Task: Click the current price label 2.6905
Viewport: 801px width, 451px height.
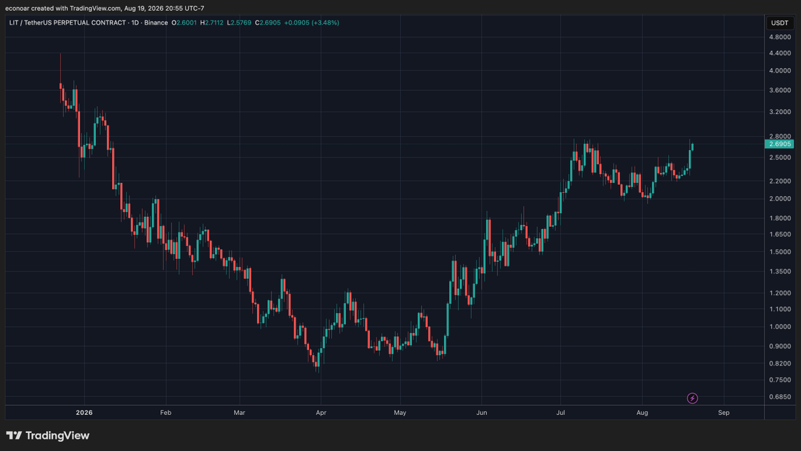Action: pos(780,143)
